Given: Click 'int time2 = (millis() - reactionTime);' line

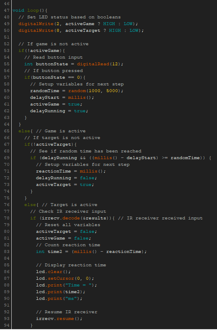Looking at the screenshot, I should (x=92, y=252).
